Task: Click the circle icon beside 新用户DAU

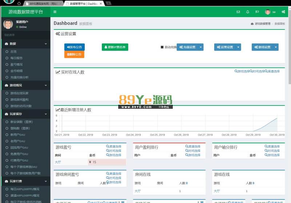Action: click(7, 135)
